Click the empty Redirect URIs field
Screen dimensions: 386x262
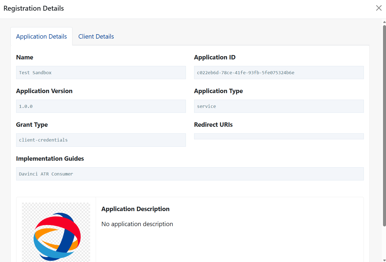[279, 136]
